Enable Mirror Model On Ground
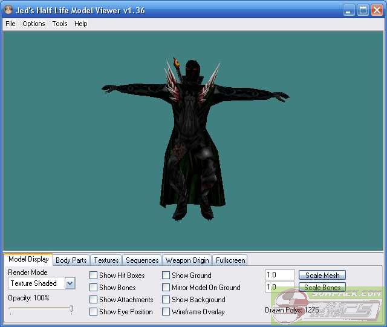Image resolution: width=387 pixels, height=327 pixels. (x=166, y=288)
